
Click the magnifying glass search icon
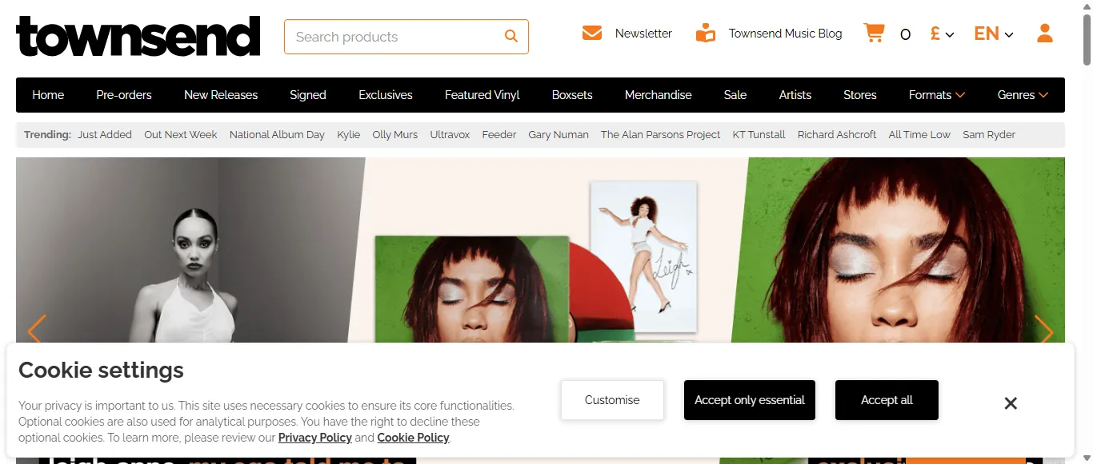(510, 37)
